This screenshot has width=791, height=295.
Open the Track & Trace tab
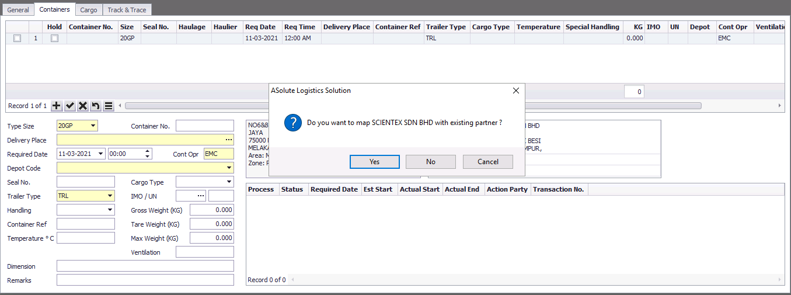(x=127, y=10)
